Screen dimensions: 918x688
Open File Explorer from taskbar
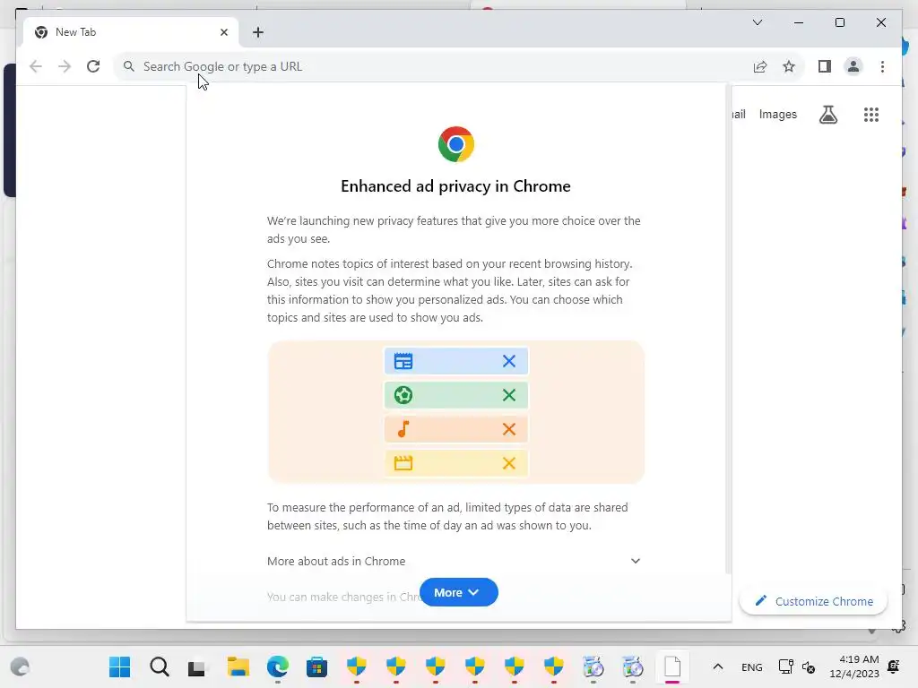click(238, 666)
